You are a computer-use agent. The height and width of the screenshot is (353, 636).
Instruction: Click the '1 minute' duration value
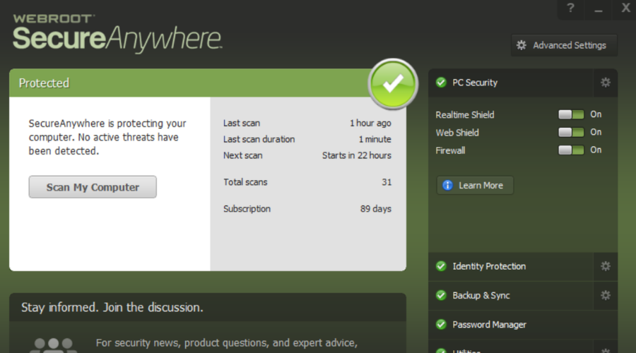[375, 139]
